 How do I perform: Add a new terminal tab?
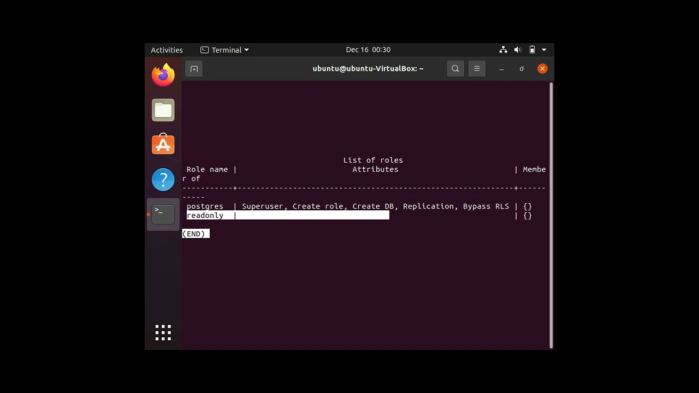(194, 69)
